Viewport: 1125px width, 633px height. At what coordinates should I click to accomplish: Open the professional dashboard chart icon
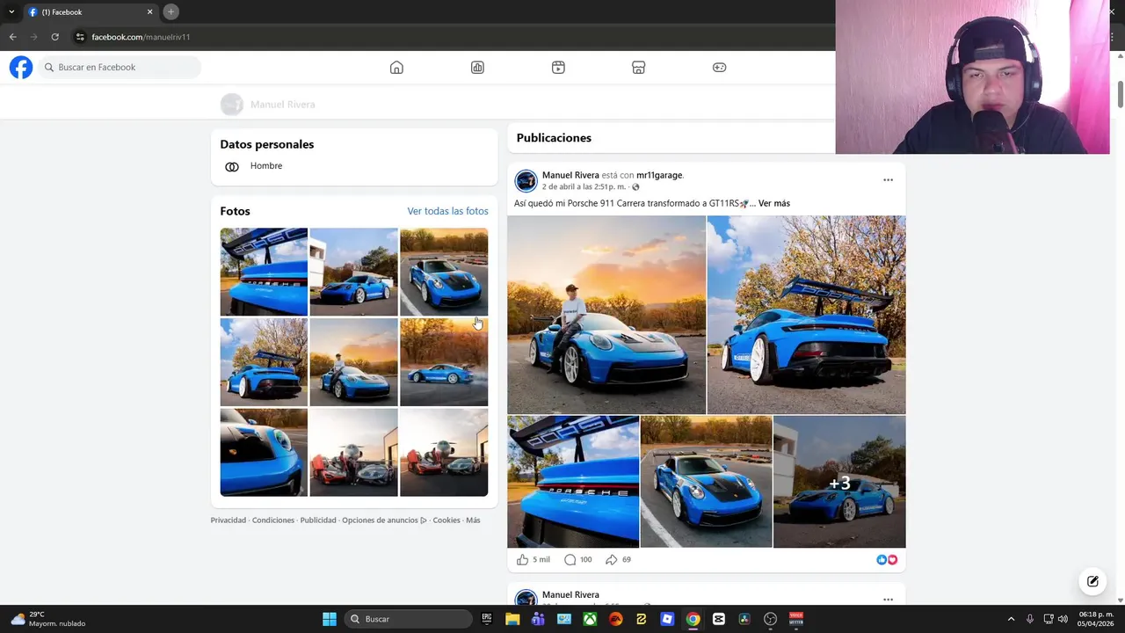[x=477, y=68]
